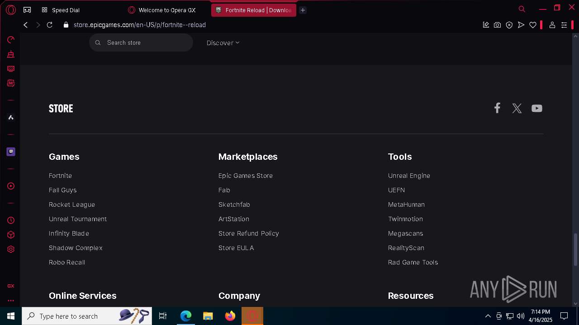Click the page vertical scrollbar thumb
579x325 pixels.
coord(575,250)
